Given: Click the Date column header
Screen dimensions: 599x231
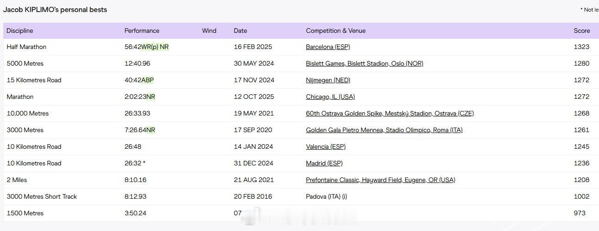Looking at the screenshot, I should coord(240,30).
